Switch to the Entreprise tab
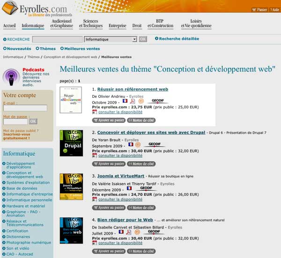 pyautogui.click(x=118, y=26)
